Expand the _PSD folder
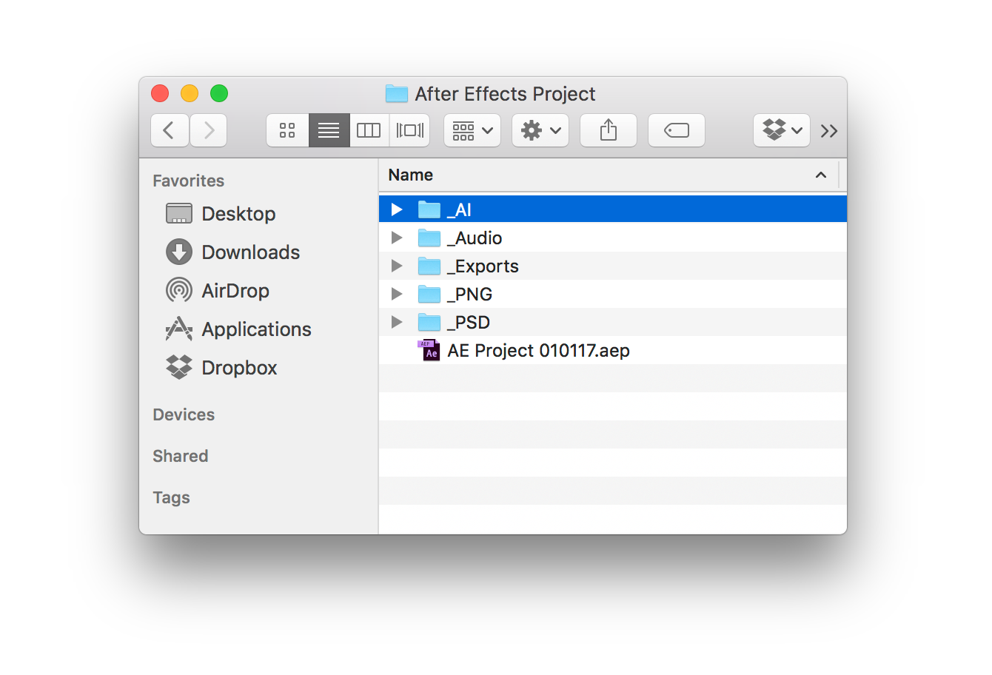The image size is (992, 675). [x=397, y=323]
